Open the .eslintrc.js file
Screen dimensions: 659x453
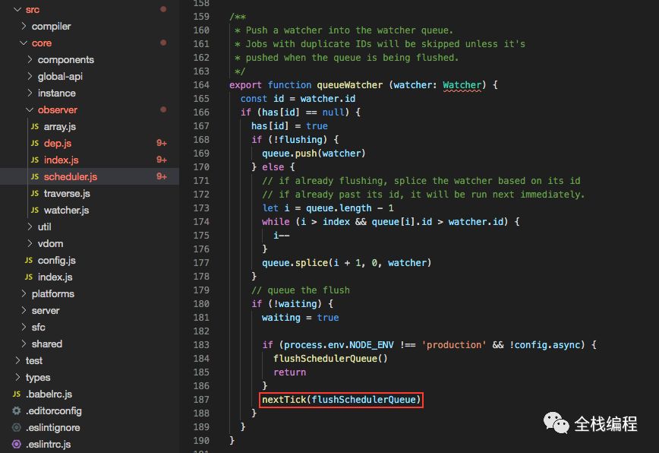tap(48, 444)
